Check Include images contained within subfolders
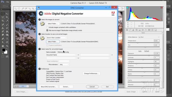Image resolution: width=172 pixels, height=97 pixels. [x=47, y=27]
